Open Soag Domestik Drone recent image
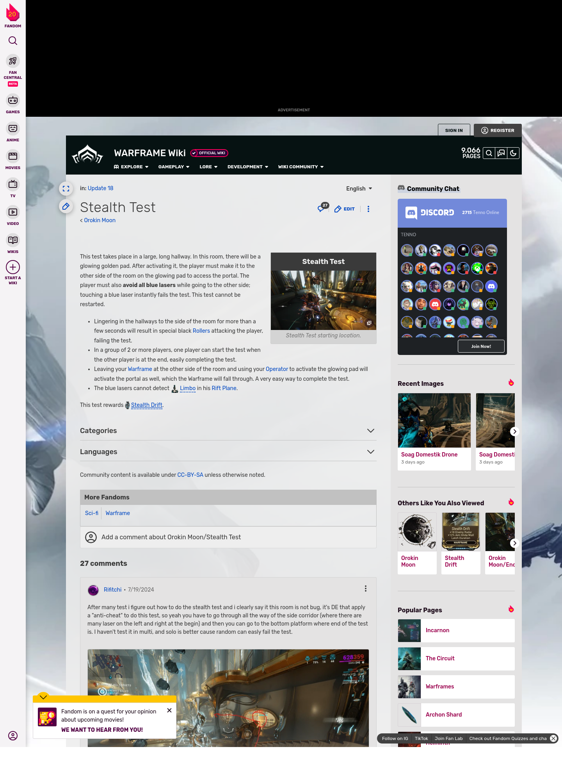 [434, 432]
